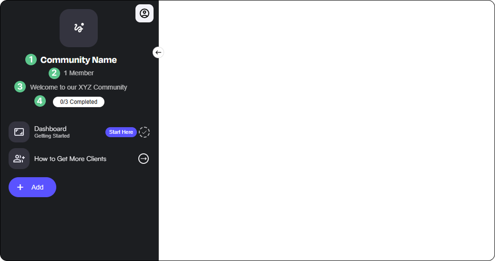The image size is (495, 261).
Task: Click the Dashboard screen icon
Action: click(19, 132)
